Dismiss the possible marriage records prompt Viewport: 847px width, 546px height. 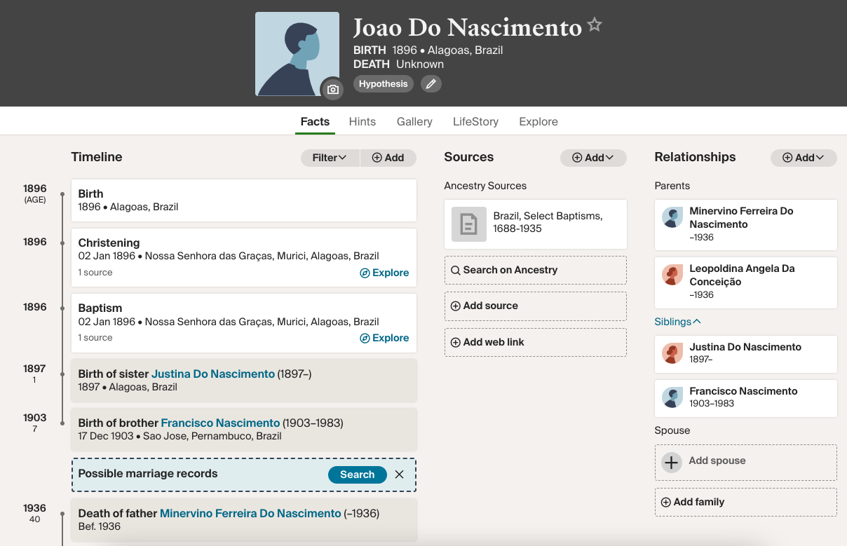[399, 475]
